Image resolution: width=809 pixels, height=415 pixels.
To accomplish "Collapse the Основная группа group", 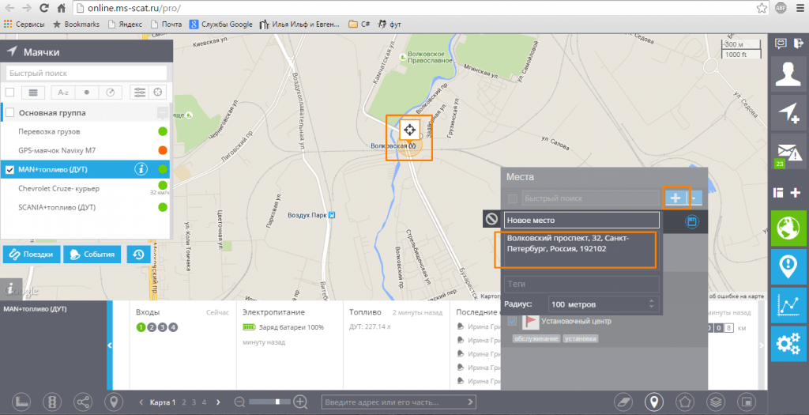I will 163,112.
